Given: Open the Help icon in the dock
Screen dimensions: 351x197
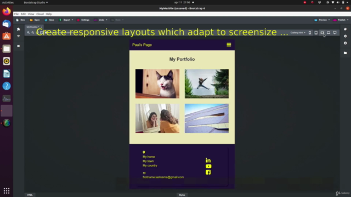Looking at the screenshot, I should tap(7, 86).
